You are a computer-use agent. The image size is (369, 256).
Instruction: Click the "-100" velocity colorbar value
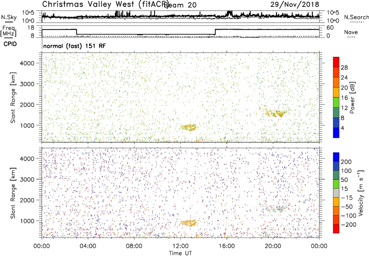click(x=349, y=216)
